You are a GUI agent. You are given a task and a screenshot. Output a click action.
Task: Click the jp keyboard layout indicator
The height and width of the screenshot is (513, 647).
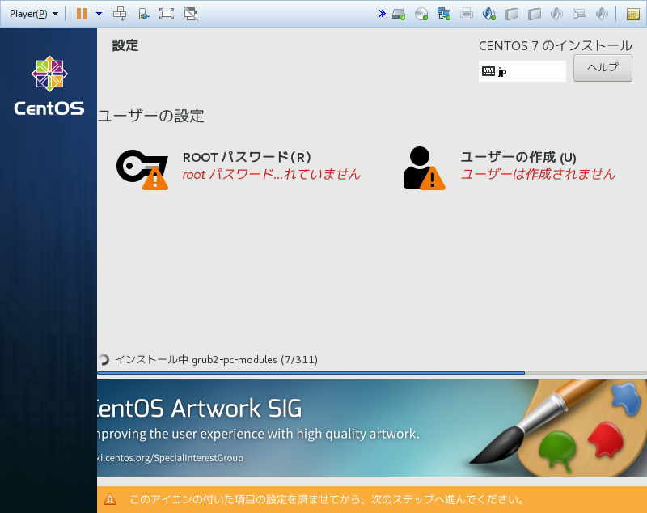(522, 71)
